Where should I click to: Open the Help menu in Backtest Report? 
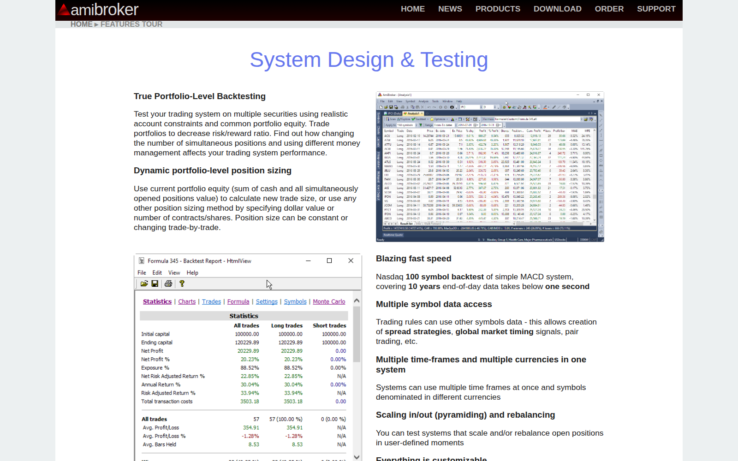(192, 272)
